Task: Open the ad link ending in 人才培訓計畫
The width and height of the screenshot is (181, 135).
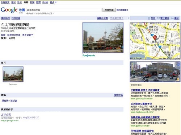Action: (x=145, y=90)
